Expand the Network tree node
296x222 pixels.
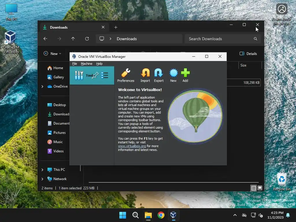click(42, 179)
